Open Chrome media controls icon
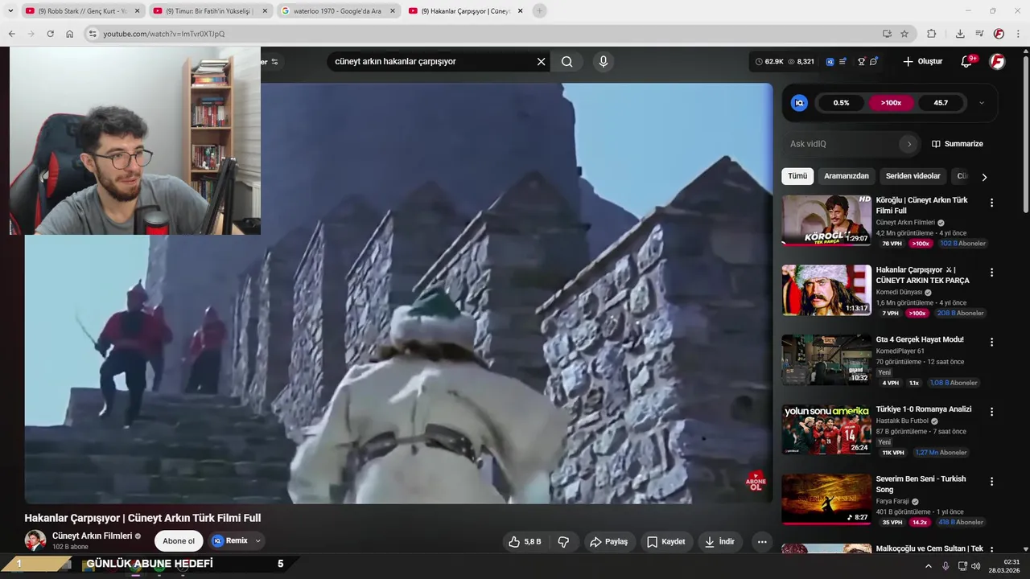 pyautogui.click(x=979, y=34)
